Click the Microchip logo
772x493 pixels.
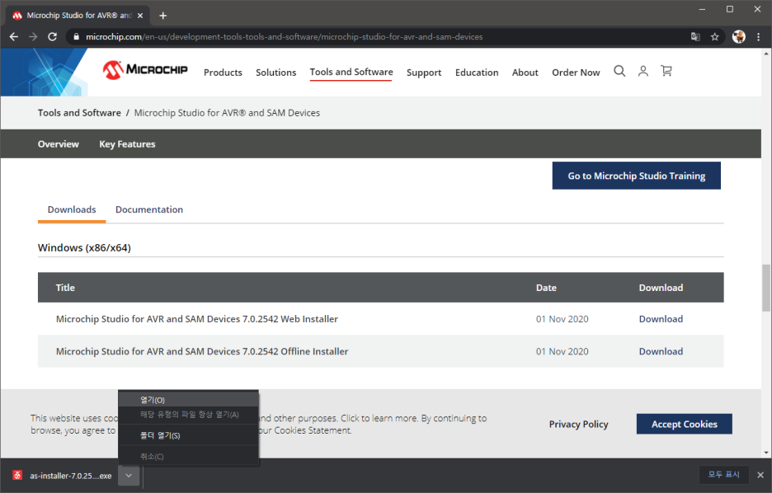click(145, 70)
